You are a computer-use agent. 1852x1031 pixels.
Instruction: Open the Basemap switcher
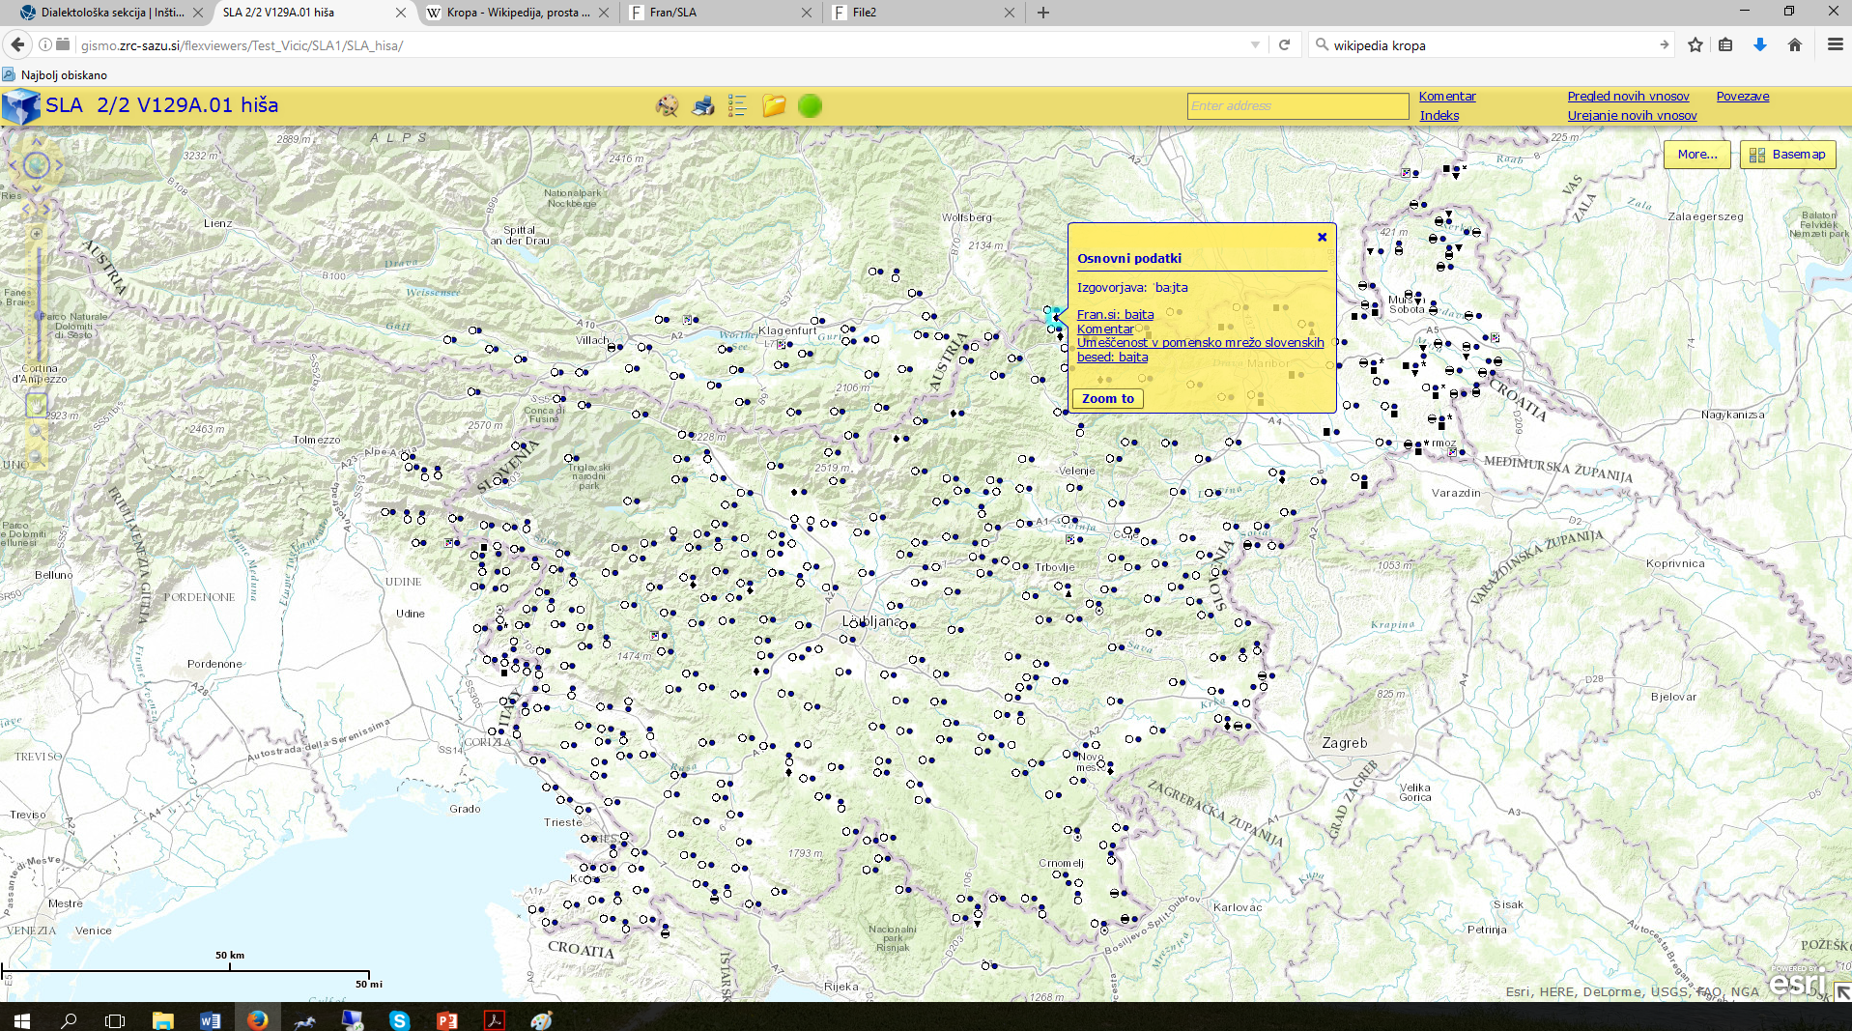(1787, 155)
